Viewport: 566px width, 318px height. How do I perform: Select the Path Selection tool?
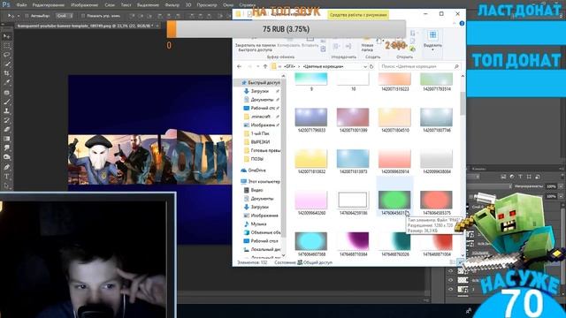coord(6,185)
